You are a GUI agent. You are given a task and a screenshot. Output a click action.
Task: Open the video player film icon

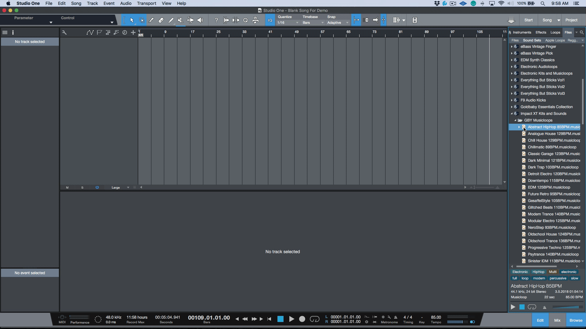click(x=415, y=20)
